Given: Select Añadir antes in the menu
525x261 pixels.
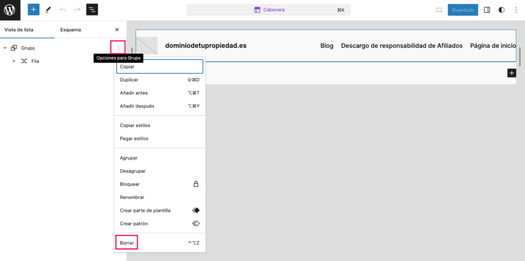Looking at the screenshot, I should point(160,93).
